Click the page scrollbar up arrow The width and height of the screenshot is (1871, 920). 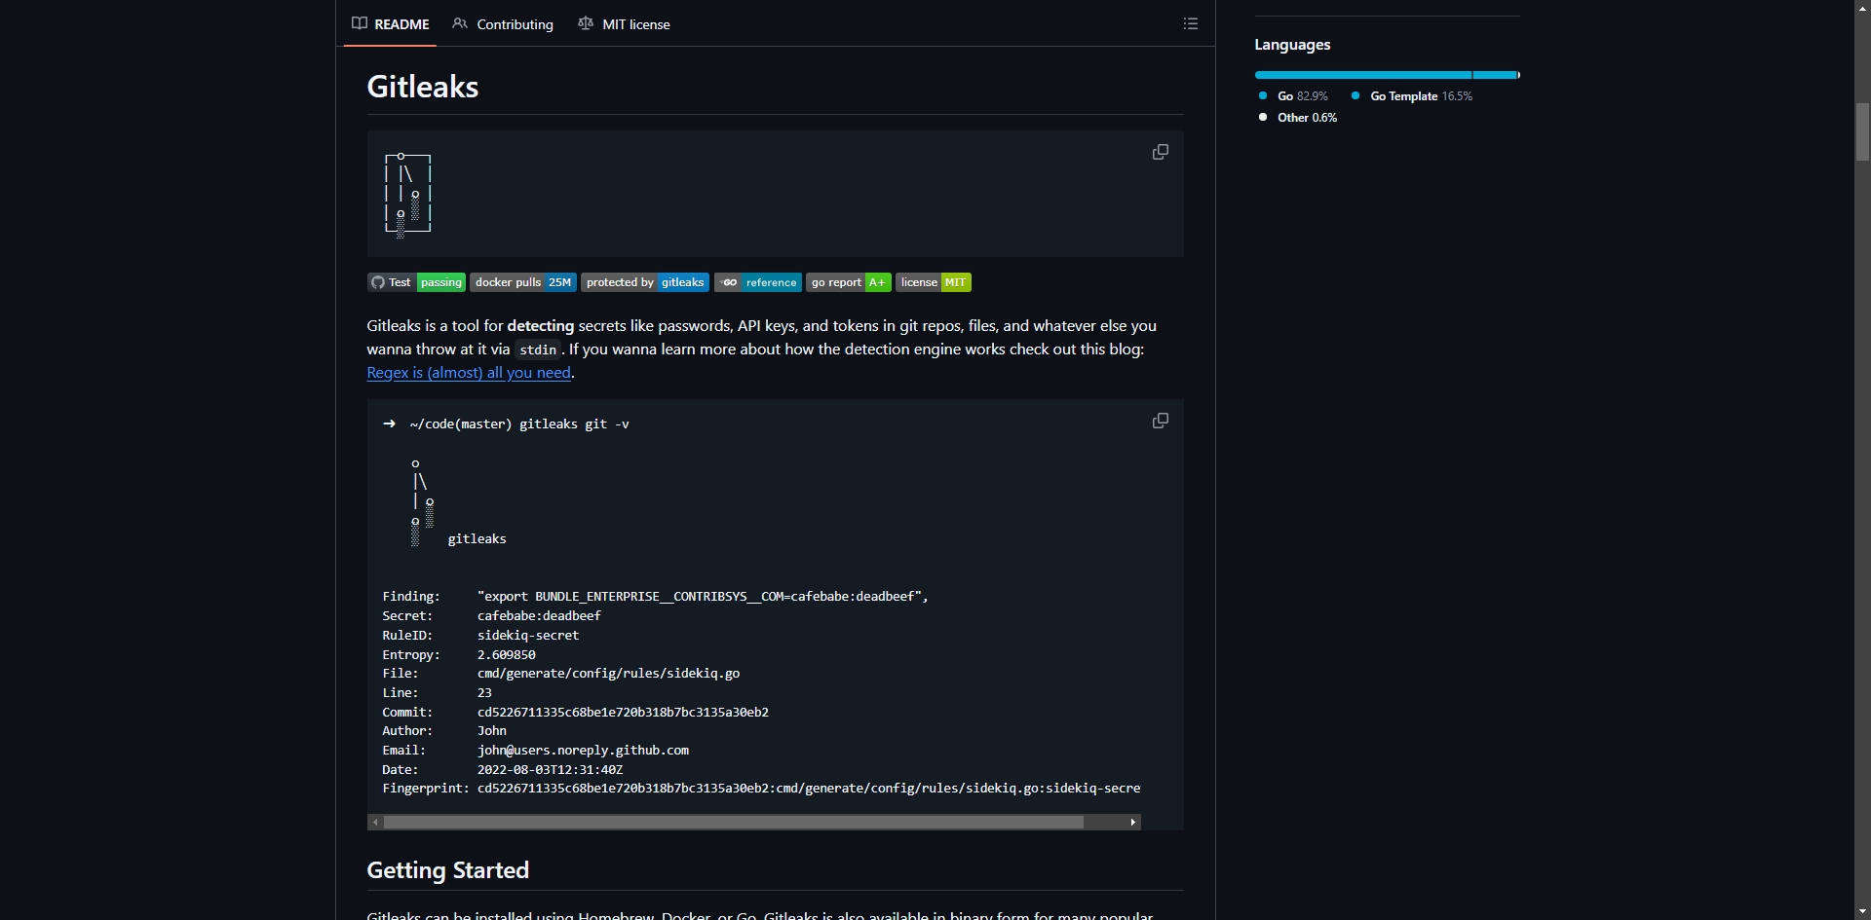[1862, 8]
